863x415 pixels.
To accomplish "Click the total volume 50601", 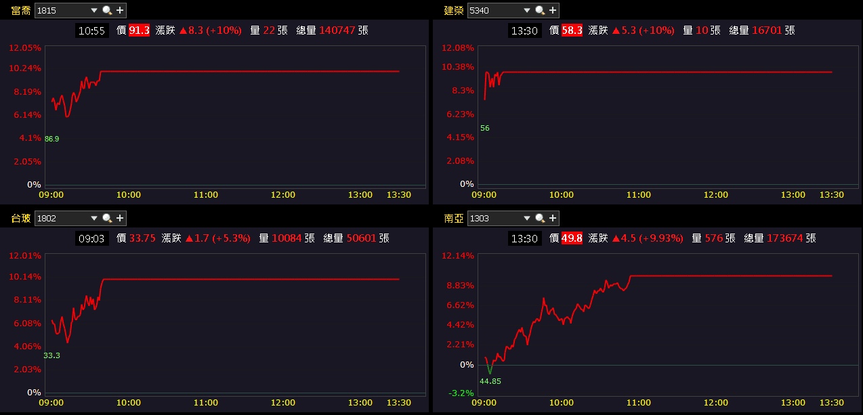I will tap(362, 238).
